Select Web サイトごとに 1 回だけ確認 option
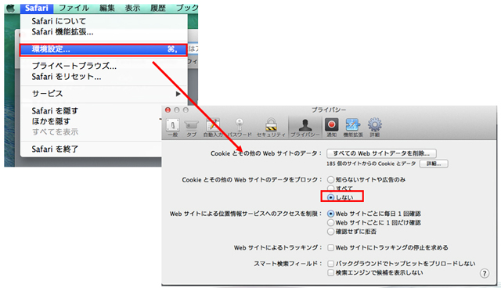 tap(330, 222)
